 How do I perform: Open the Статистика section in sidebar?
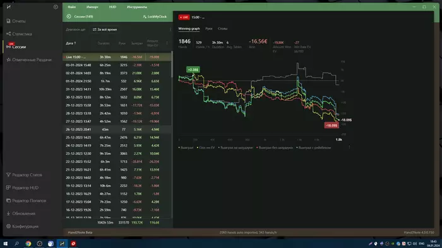pos(19,34)
